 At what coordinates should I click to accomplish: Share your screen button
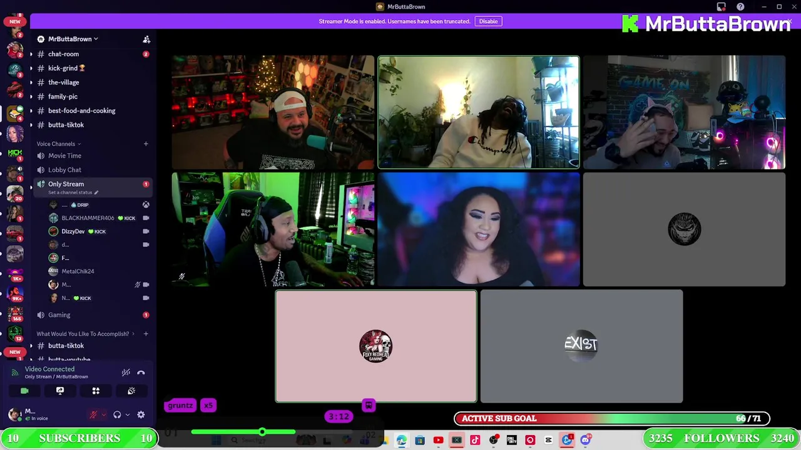60,391
